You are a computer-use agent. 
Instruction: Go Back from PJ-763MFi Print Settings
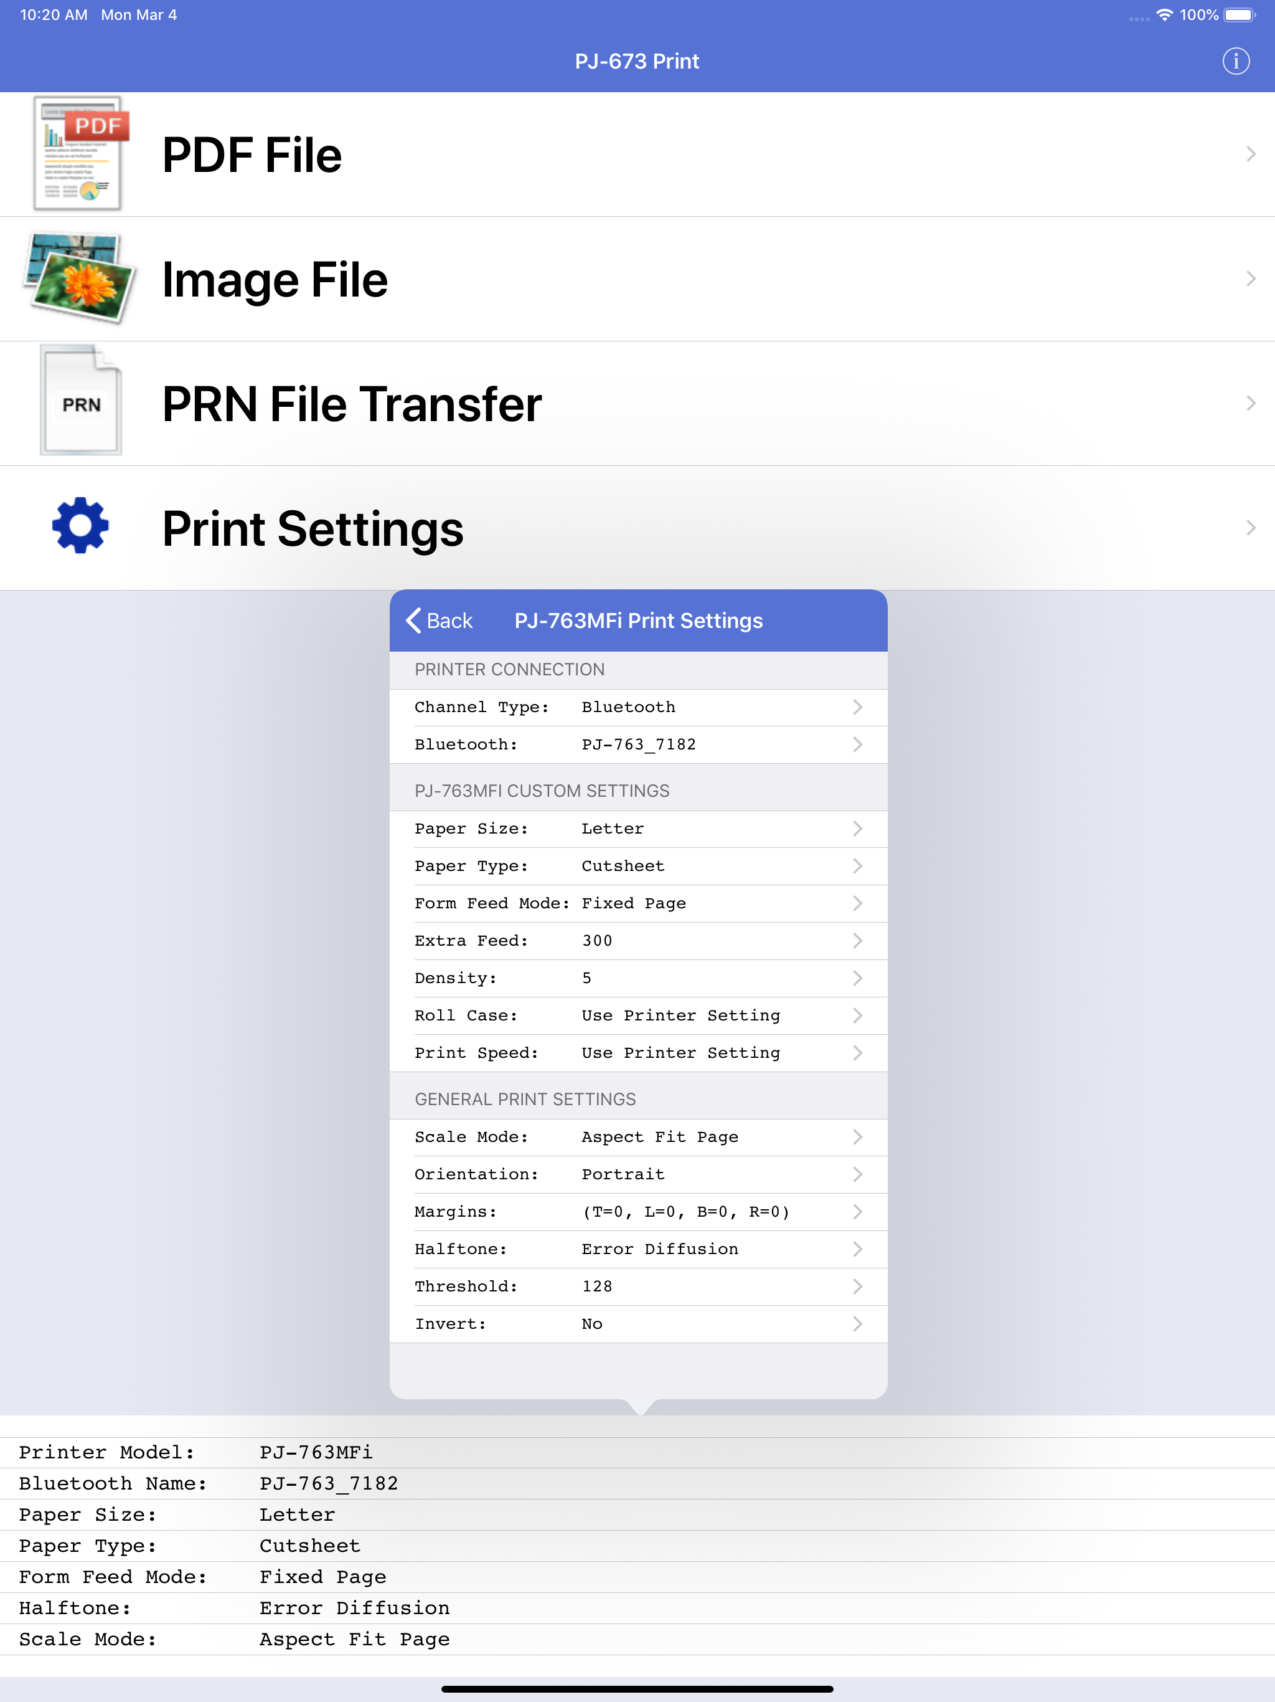pyautogui.click(x=439, y=620)
